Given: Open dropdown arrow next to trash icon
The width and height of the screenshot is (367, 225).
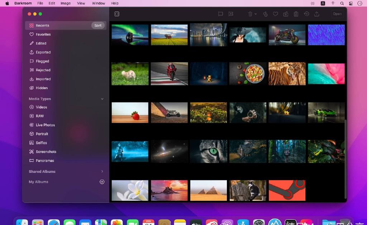Looking at the screenshot, I should click(256, 14).
